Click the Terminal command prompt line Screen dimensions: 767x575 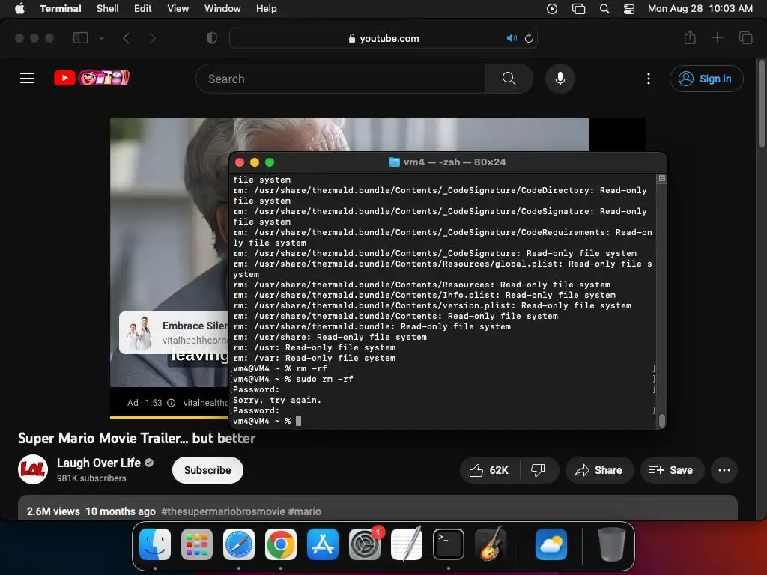[443, 421]
